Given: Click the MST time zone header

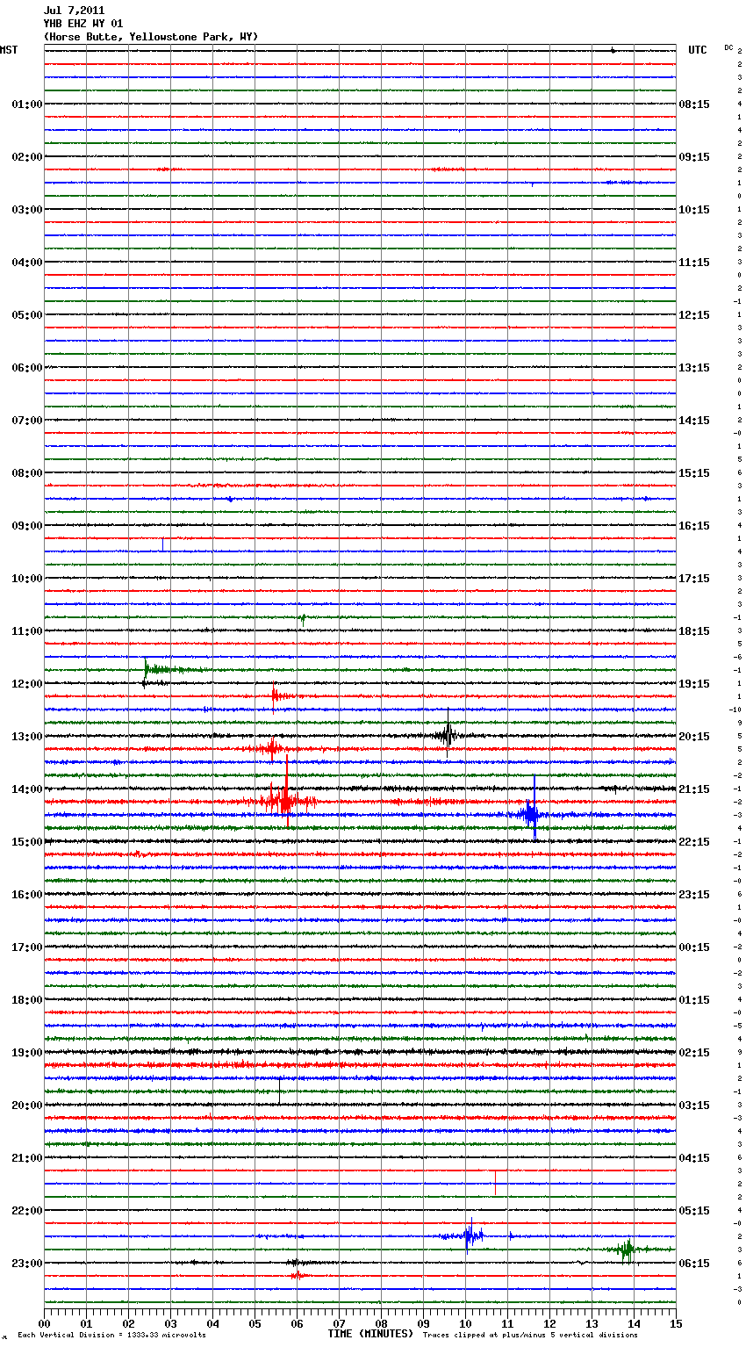Looking at the screenshot, I should pos(9,50).
